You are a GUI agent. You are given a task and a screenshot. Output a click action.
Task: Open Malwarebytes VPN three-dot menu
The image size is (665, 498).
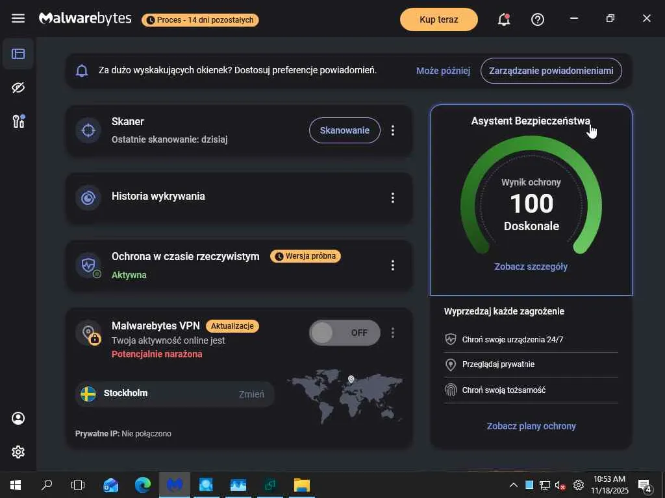tap(393, 333)
